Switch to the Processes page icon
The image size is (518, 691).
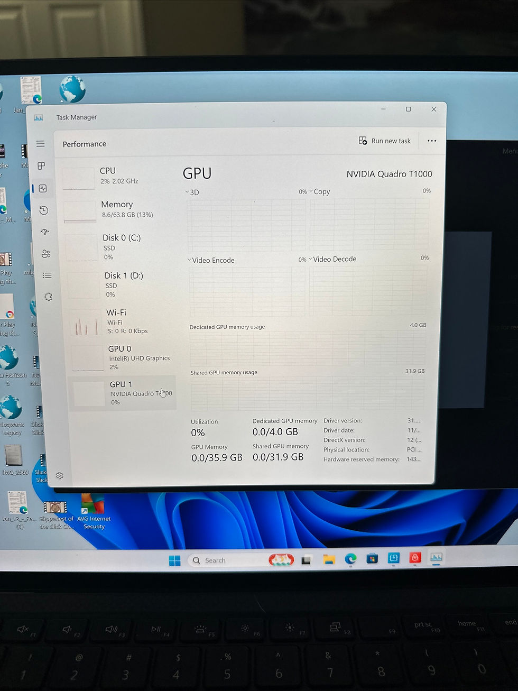tap(41, 166)
